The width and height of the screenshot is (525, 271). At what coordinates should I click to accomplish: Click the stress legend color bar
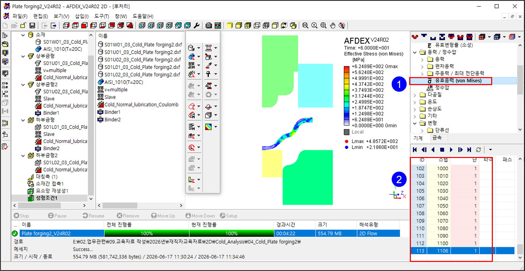pos(346,96)
